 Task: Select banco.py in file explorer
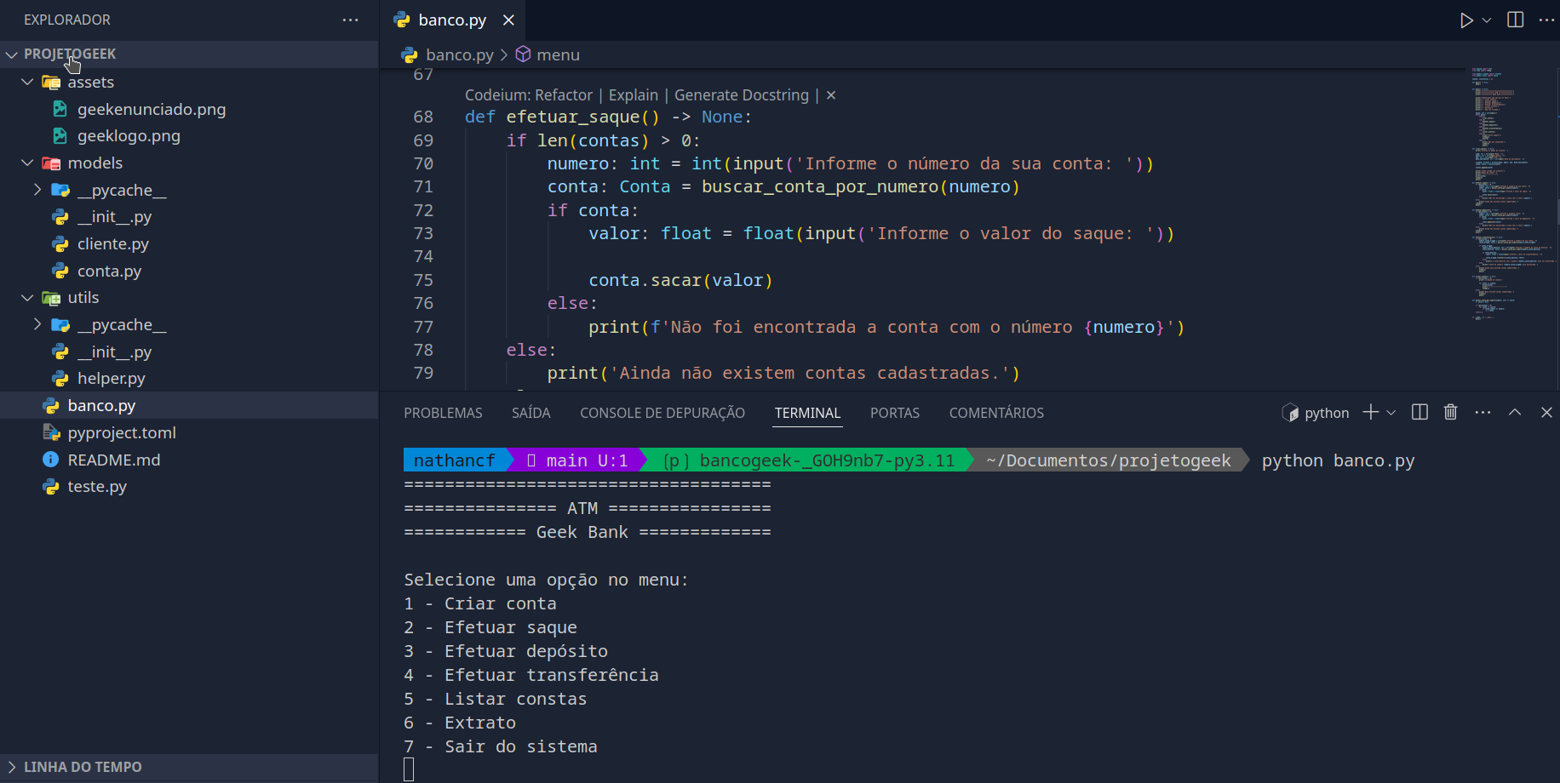[x=189, y=406]
